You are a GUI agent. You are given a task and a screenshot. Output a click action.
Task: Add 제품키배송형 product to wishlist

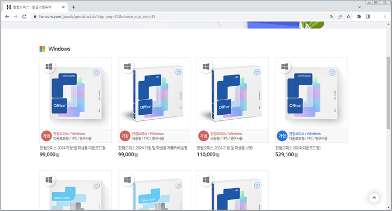(178, 72)
